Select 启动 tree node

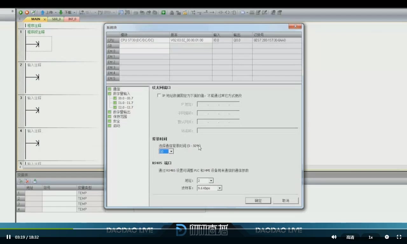pyautogui.click(x=116, y=126)
